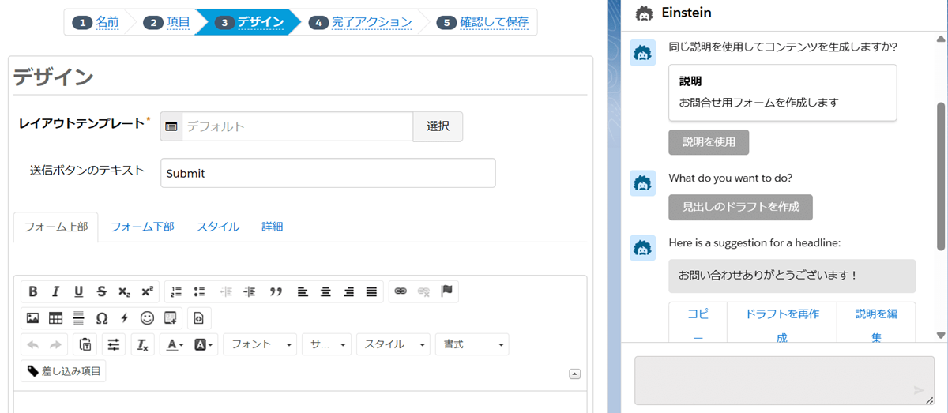Open the フォント dropdown
Viewport: 948px width, 413px height.
point(261,344)
